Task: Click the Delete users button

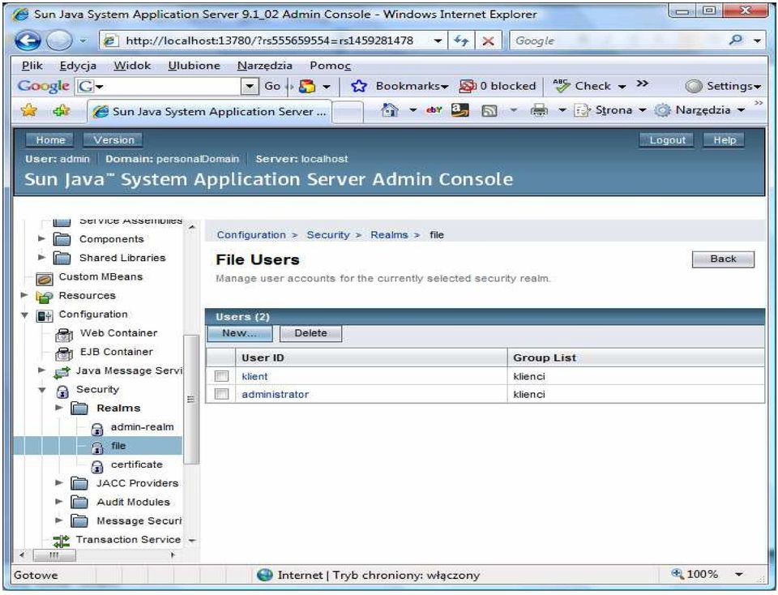Action: [x=310, y=333]
